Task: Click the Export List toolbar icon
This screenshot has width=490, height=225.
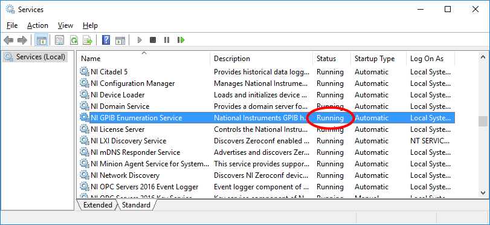Action: point(88,40)
